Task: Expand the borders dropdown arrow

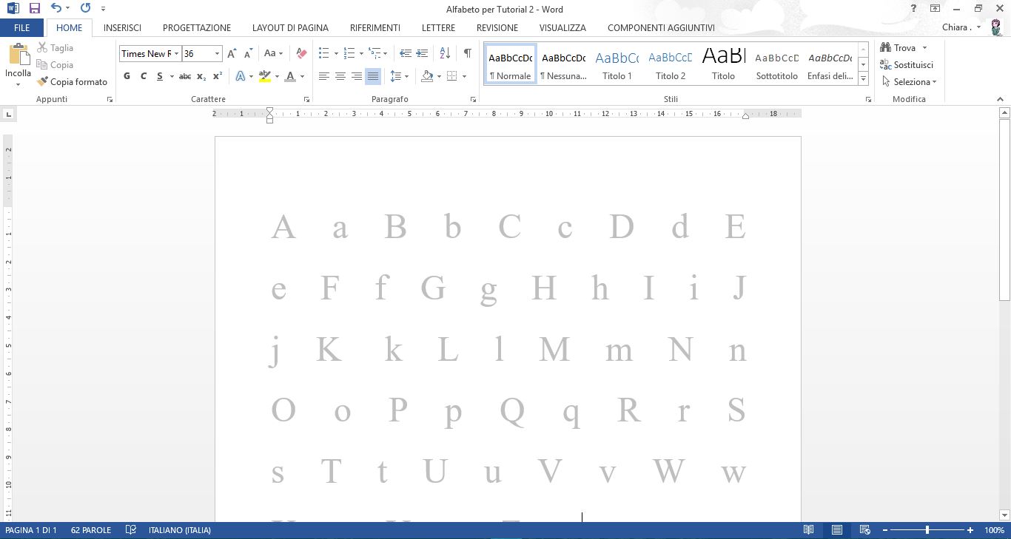Action: 464,76
